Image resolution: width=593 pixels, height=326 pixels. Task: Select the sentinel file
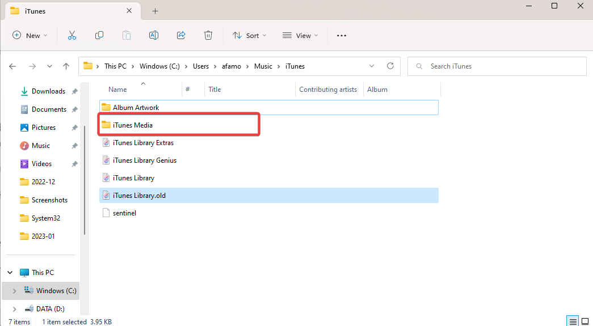pos(268,213)
